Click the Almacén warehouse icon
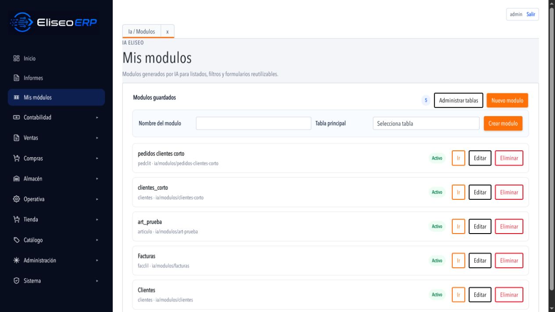The image size is (555, 312). [17, 179]
